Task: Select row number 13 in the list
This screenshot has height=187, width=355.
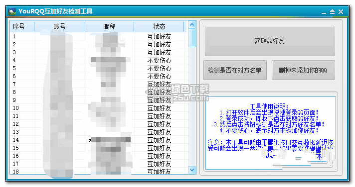Action: tap(99, 132)
